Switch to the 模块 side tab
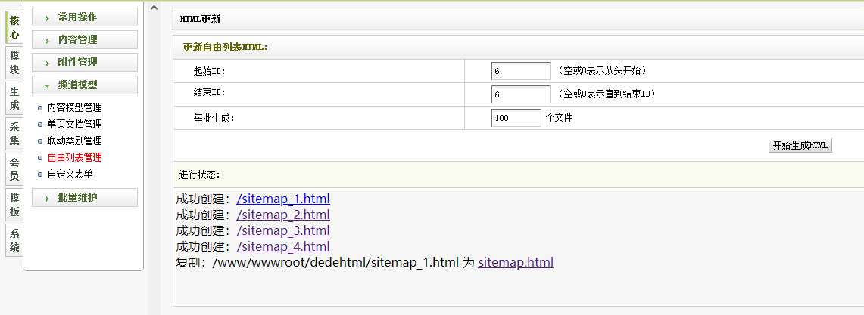This screenshot has height=315, width=864. tap(14, 63)
